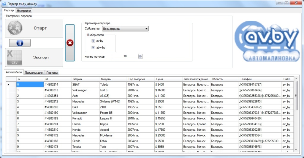Select phone cell [+375298834123]
The image size is (304, 158).
(260, 124)
